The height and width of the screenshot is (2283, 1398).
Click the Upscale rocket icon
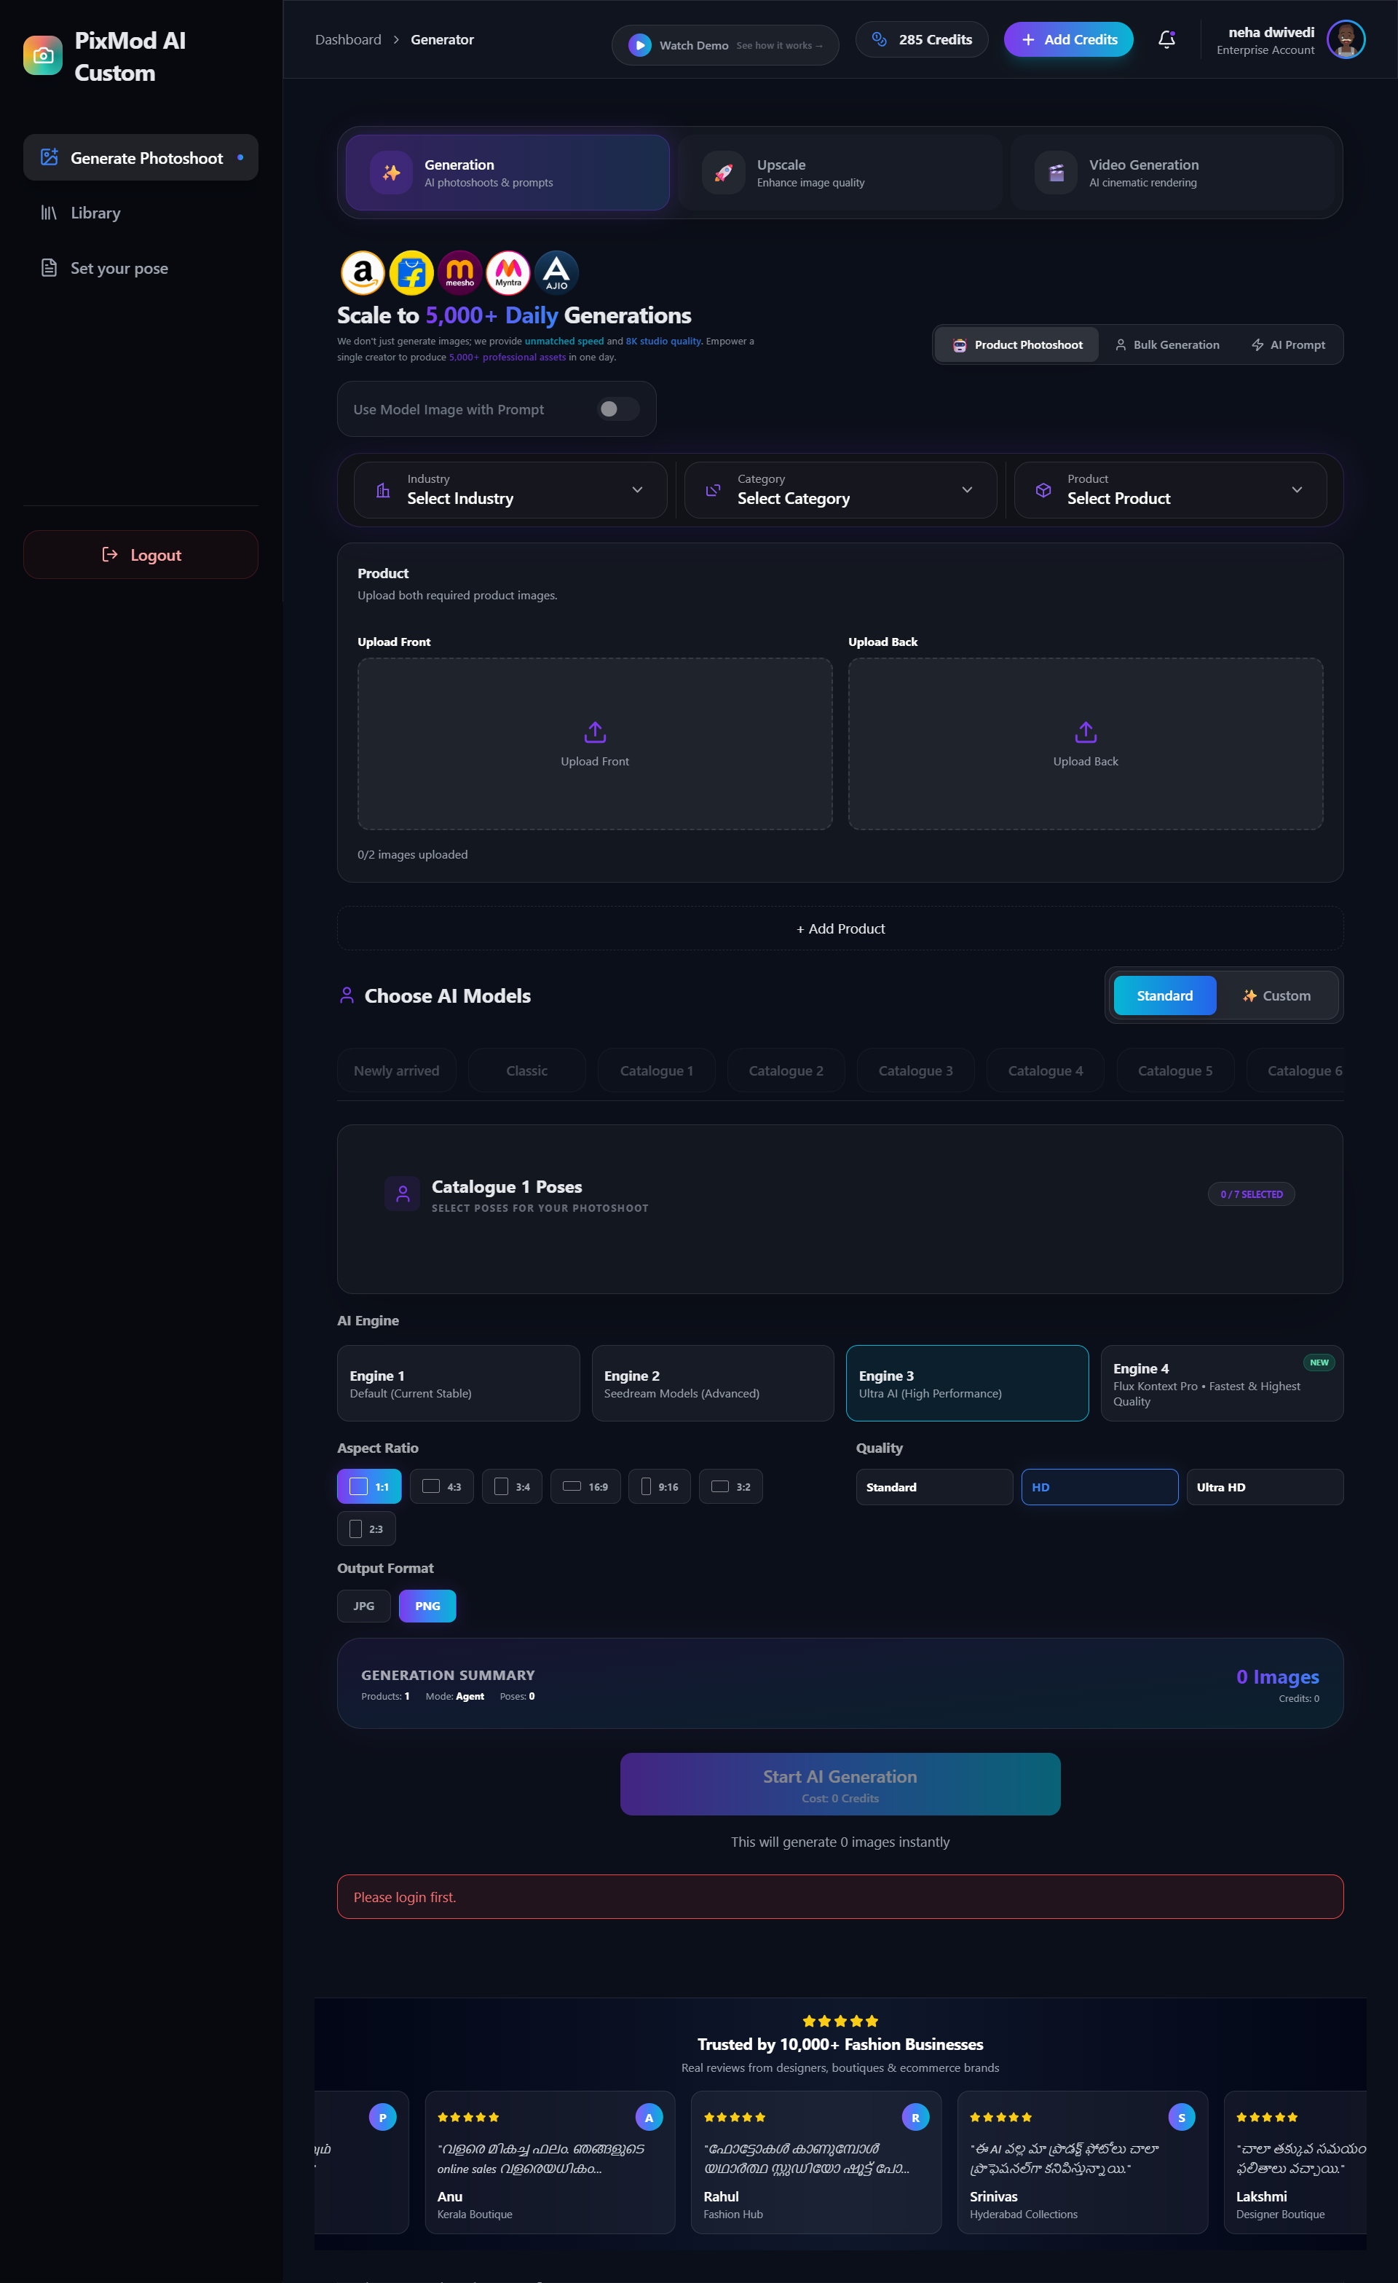[724, 173]
